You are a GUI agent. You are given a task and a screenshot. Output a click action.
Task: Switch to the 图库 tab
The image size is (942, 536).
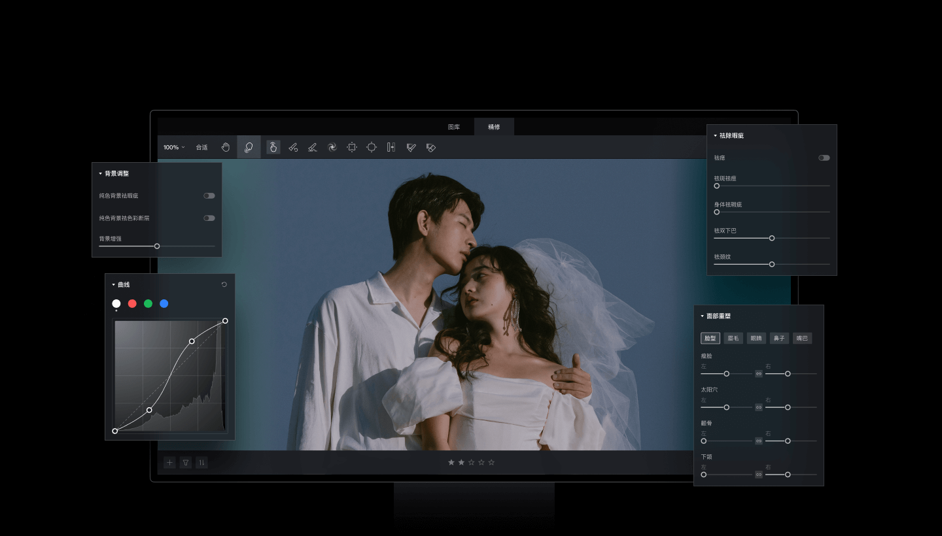click(x=454, y=127)
